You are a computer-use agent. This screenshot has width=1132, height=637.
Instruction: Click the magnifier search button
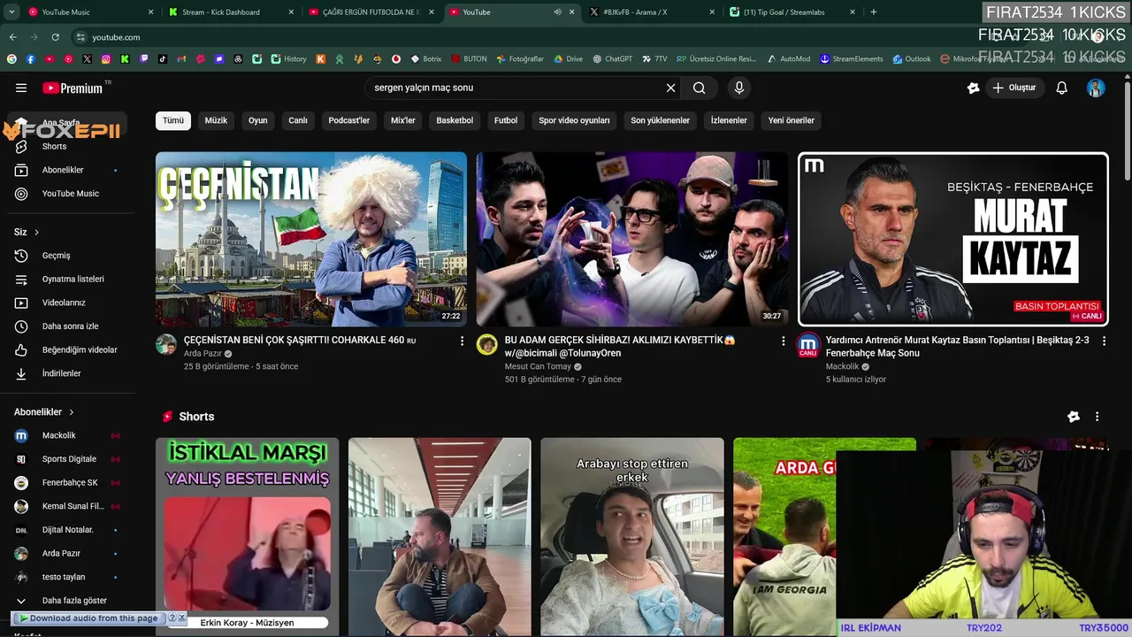point(700,88)
